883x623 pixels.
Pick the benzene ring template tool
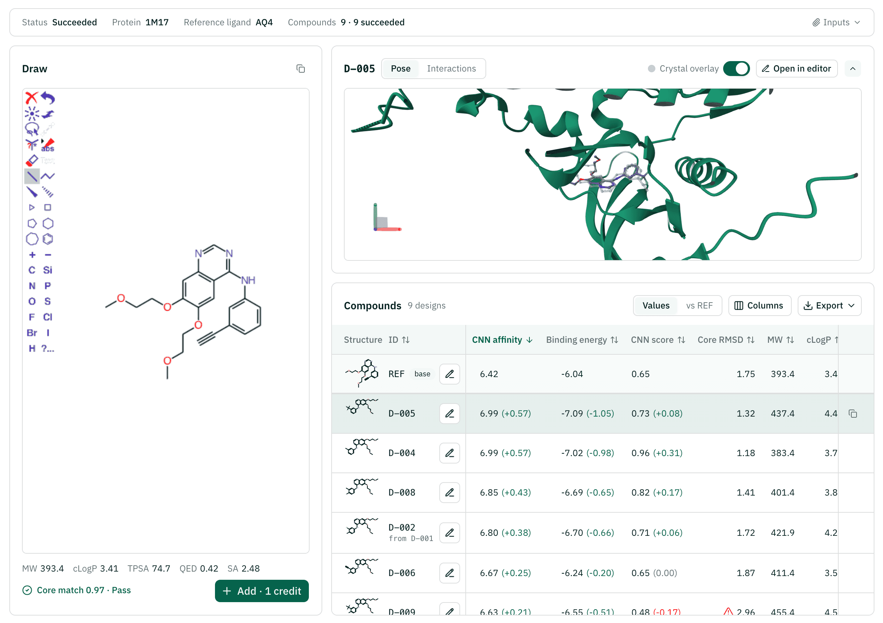(x=48, y=239)
